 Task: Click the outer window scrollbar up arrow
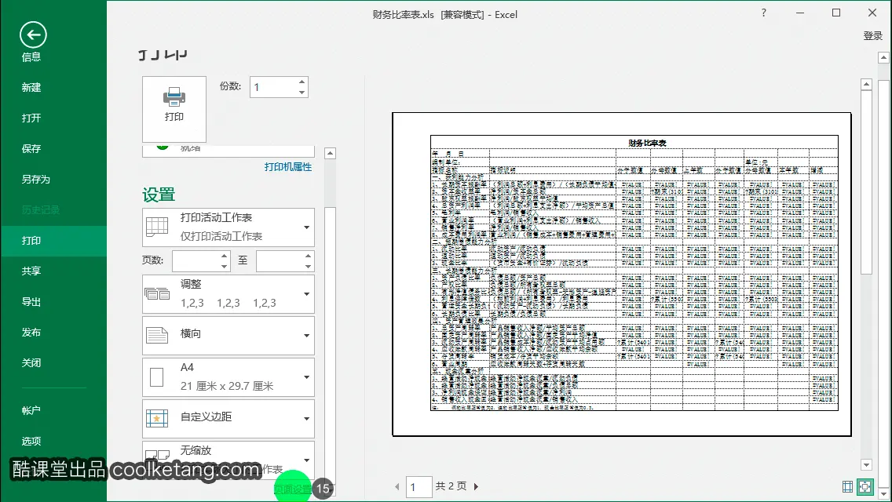(883, 57)
